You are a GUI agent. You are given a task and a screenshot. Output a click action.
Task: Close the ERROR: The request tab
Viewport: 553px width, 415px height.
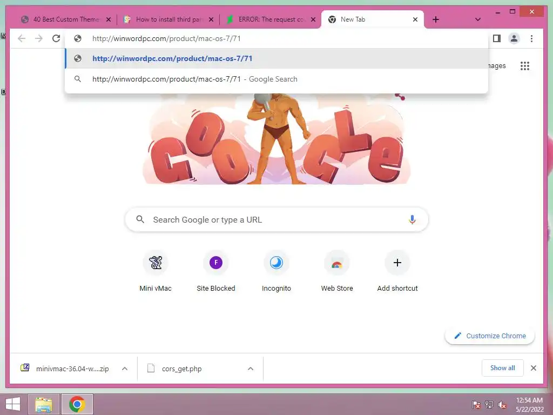pyautogui.click(x=313, y=19)
